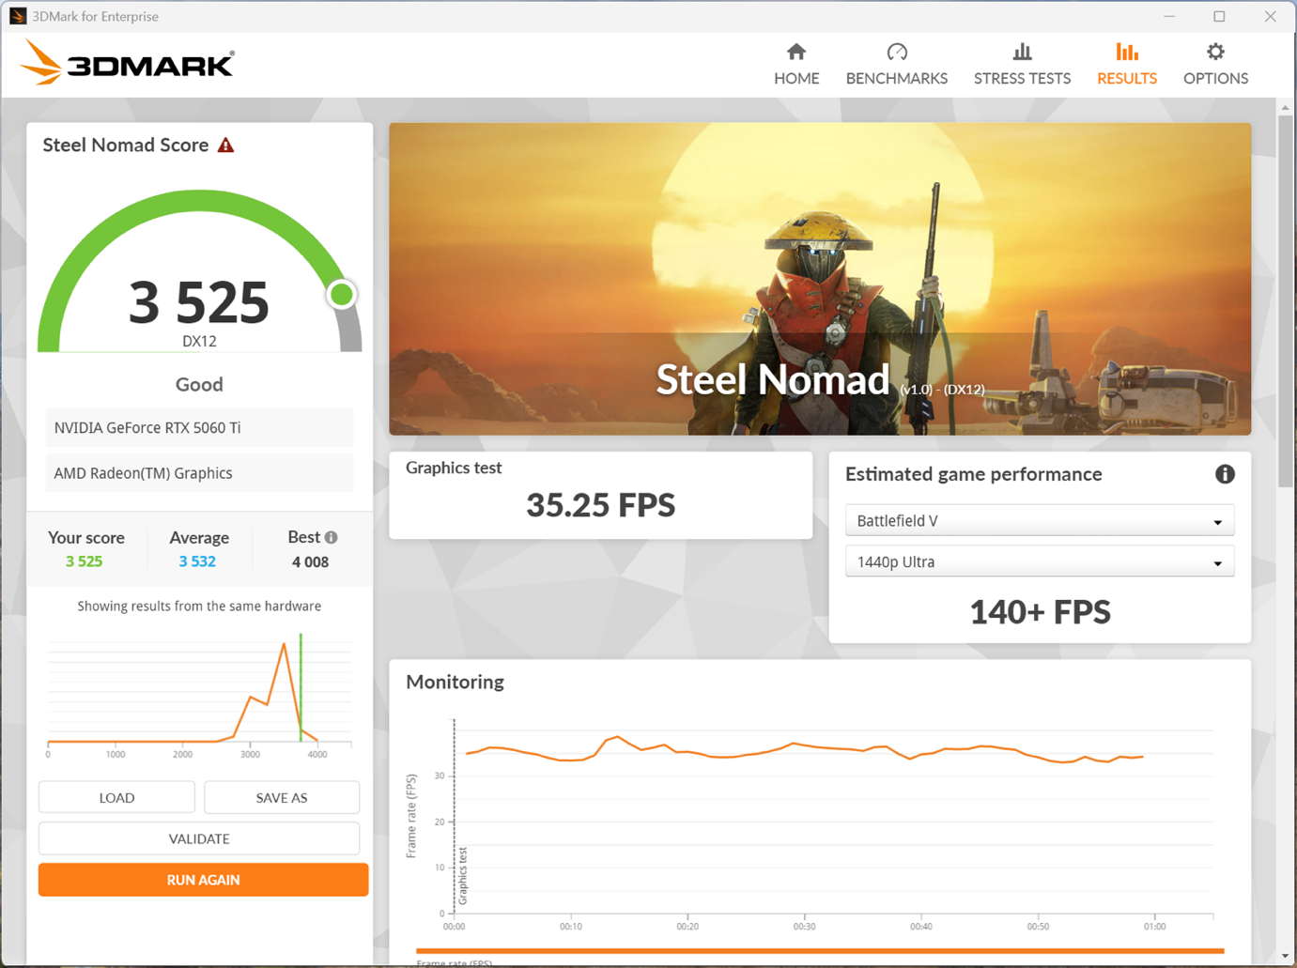
Task: Click your score value 3 525 in green
Action: pos(84,561)
